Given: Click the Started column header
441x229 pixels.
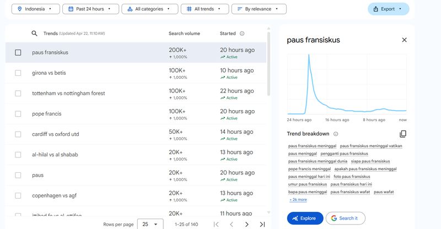Looking at the screenshot, I should coord(228,34).
